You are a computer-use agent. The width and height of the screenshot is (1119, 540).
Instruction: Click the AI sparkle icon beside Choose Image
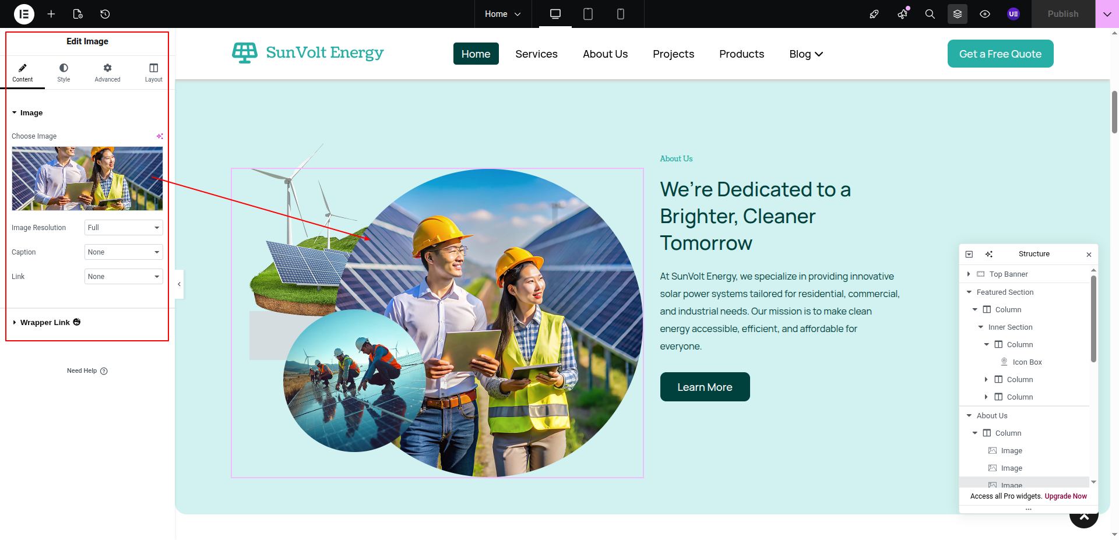pos(160,136)
